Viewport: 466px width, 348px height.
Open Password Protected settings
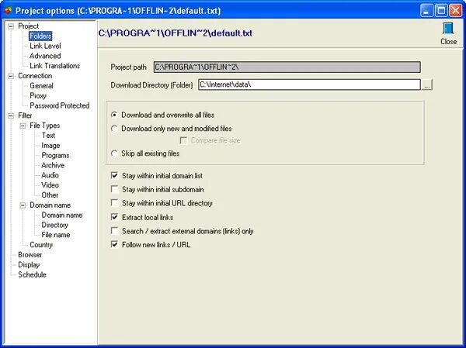(60, 105)
